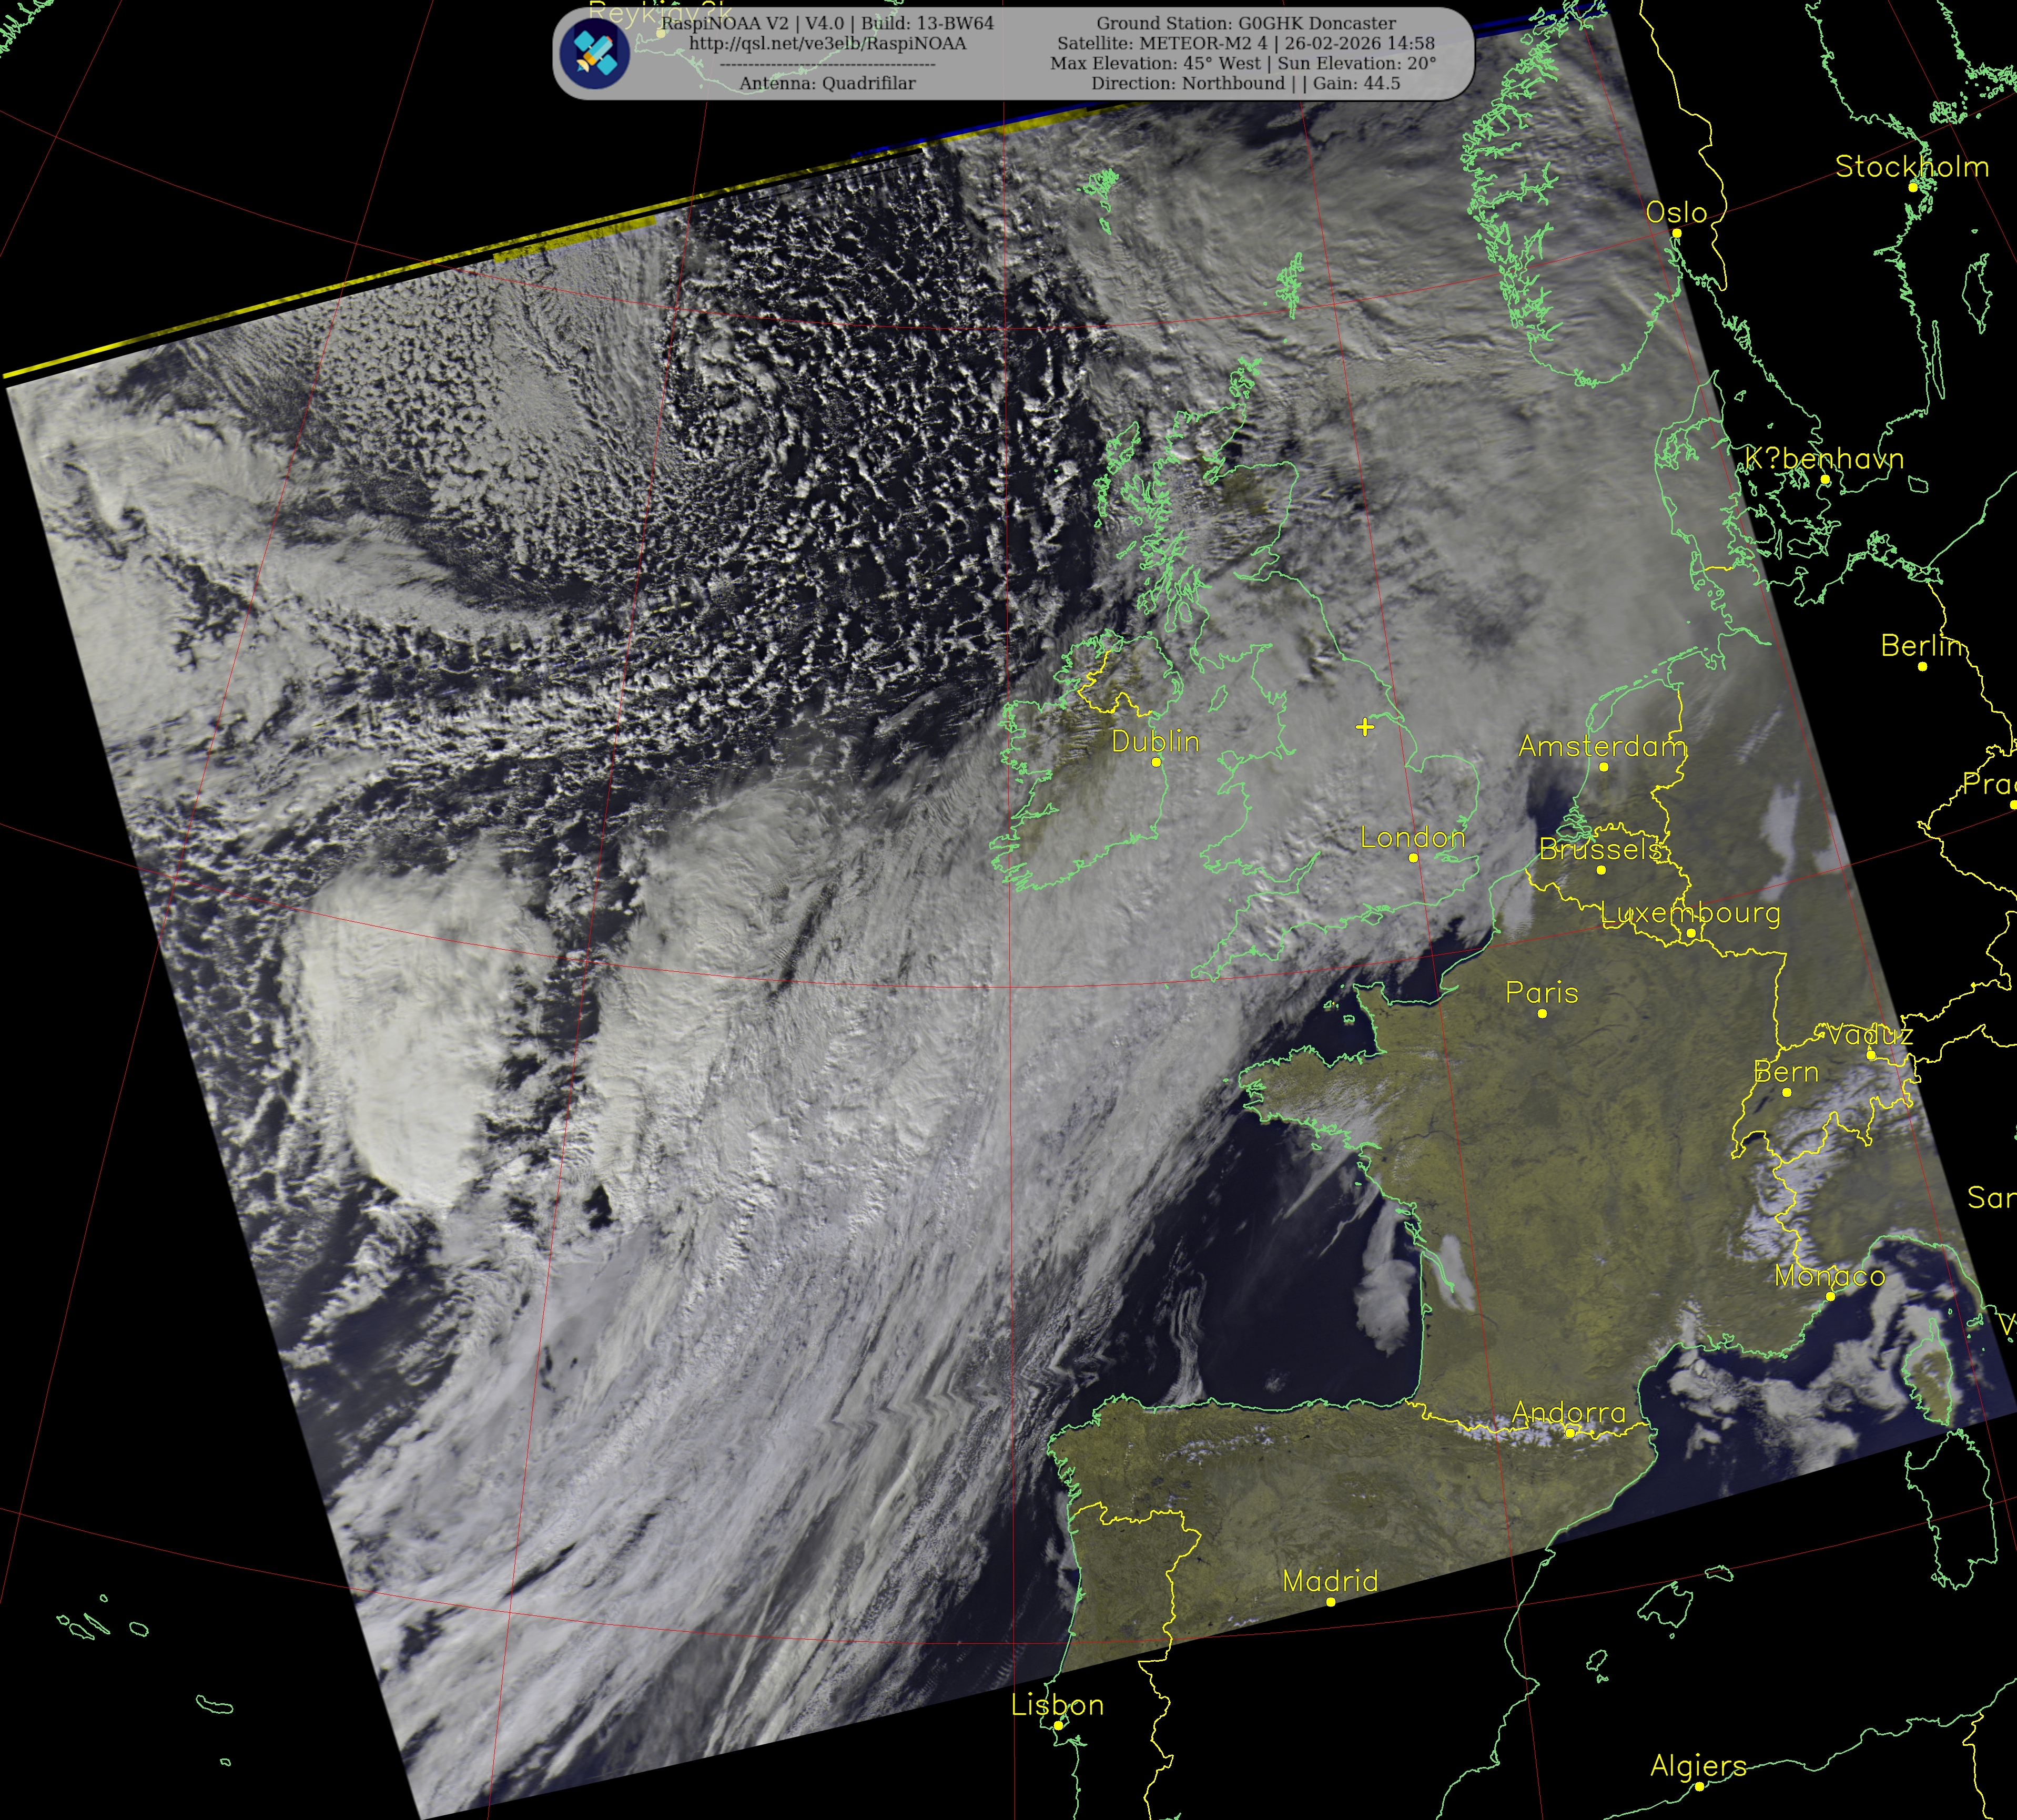Viewport: 2017px width, 1820px height.
Task: Click the Amsterdam city marker dot
Action: pos(1604,767)
